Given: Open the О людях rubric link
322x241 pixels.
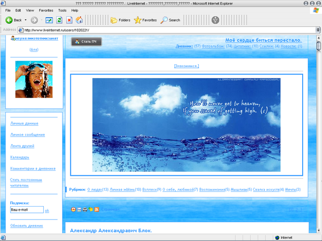Looking at the screenshot, I should pos(95,190).
